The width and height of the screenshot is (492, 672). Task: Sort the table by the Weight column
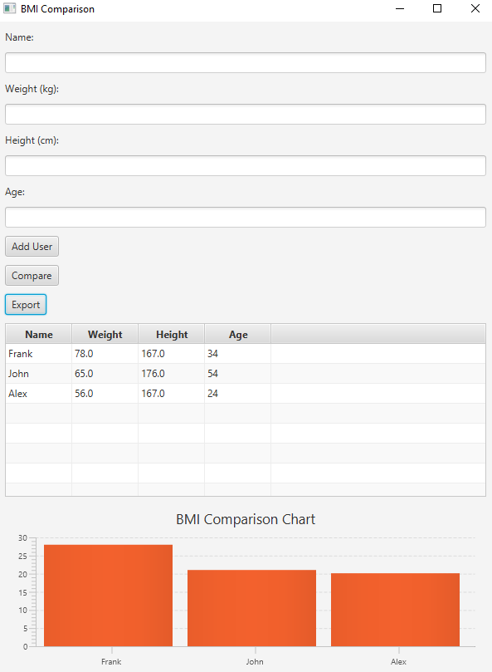105,333
